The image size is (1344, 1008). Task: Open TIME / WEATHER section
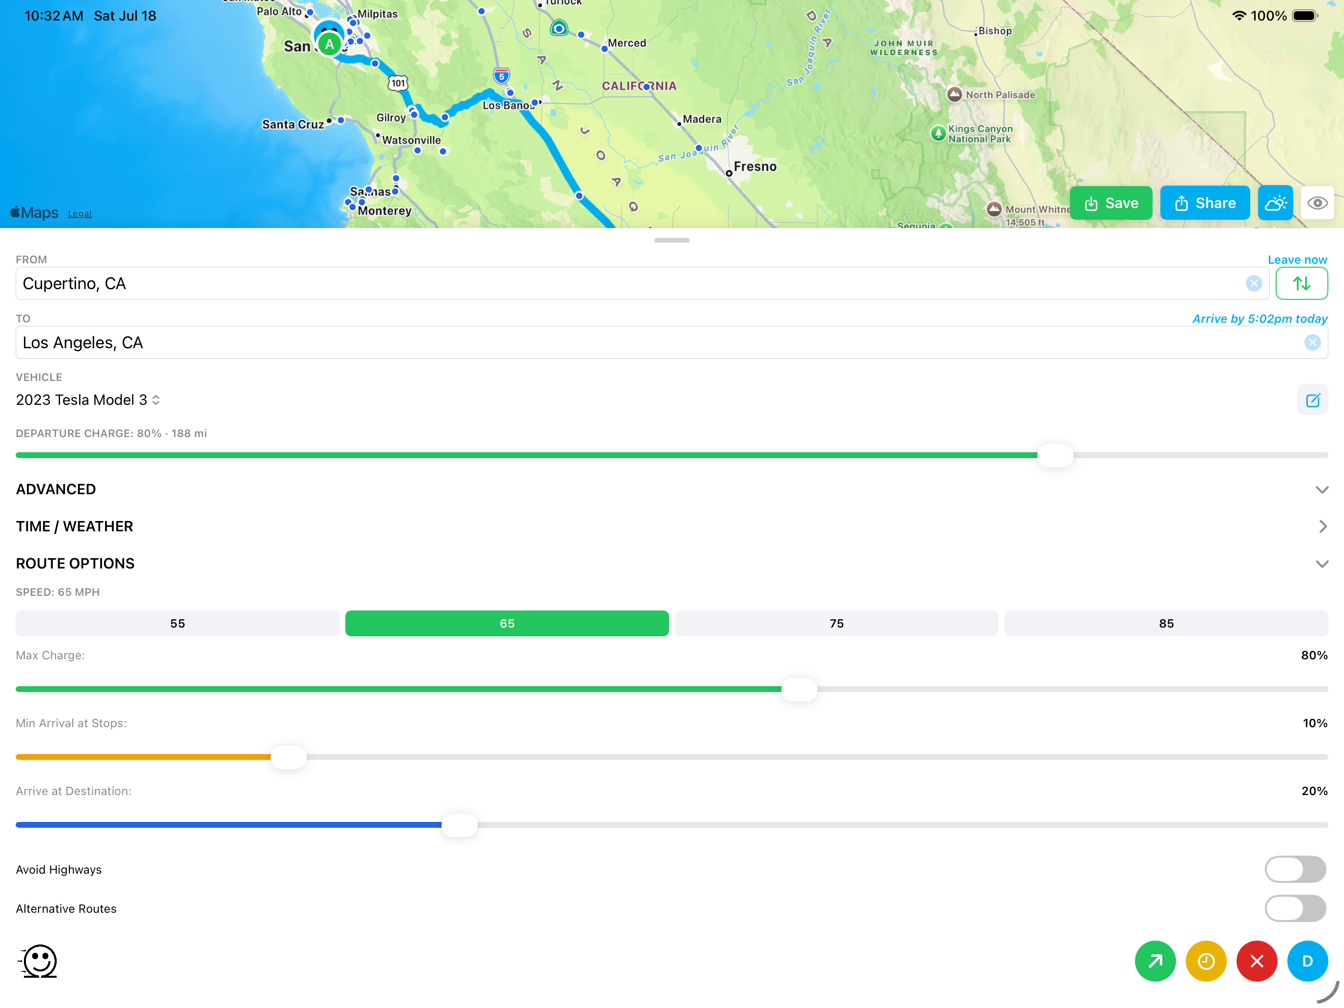coord(672,526)
